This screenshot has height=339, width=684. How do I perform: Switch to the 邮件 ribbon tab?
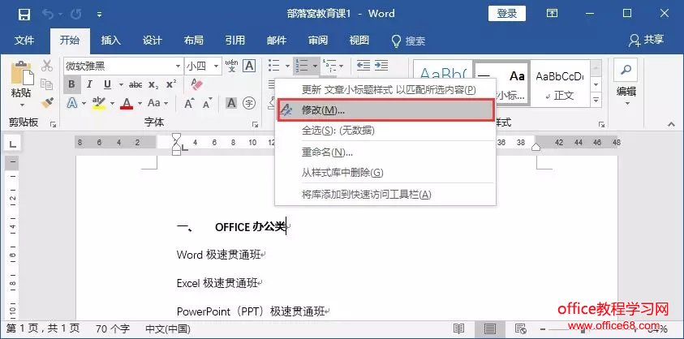click(277, 41)
